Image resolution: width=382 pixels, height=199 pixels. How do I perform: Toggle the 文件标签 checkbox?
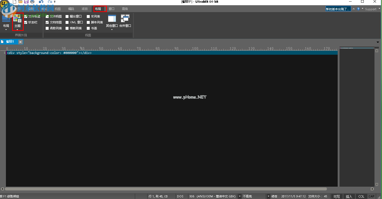point(26,16)
